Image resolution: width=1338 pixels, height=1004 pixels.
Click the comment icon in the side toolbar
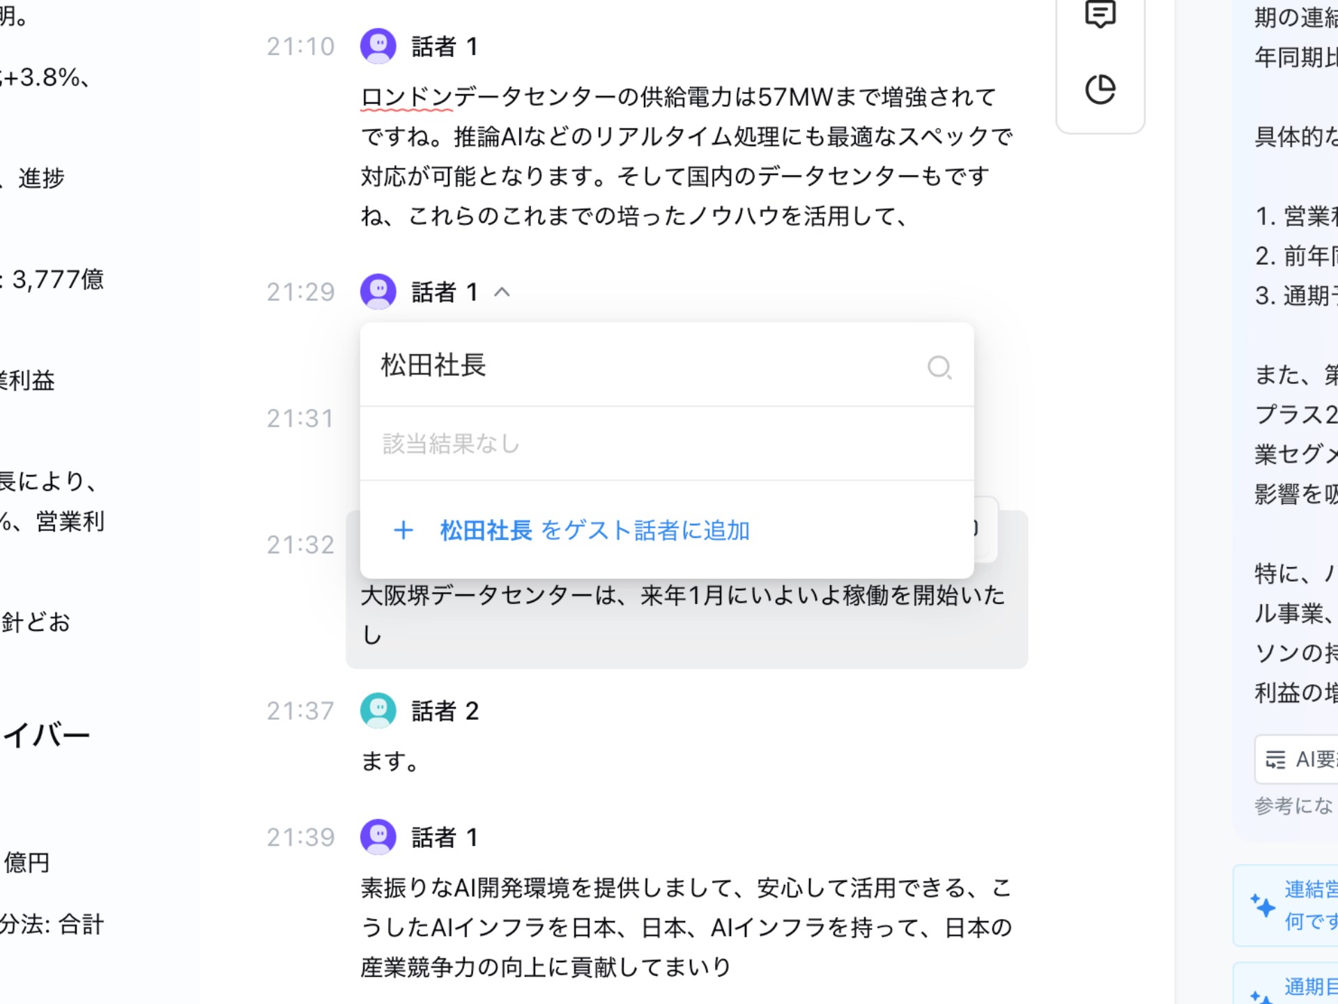pyautogui.click(x=1100, y=15)
